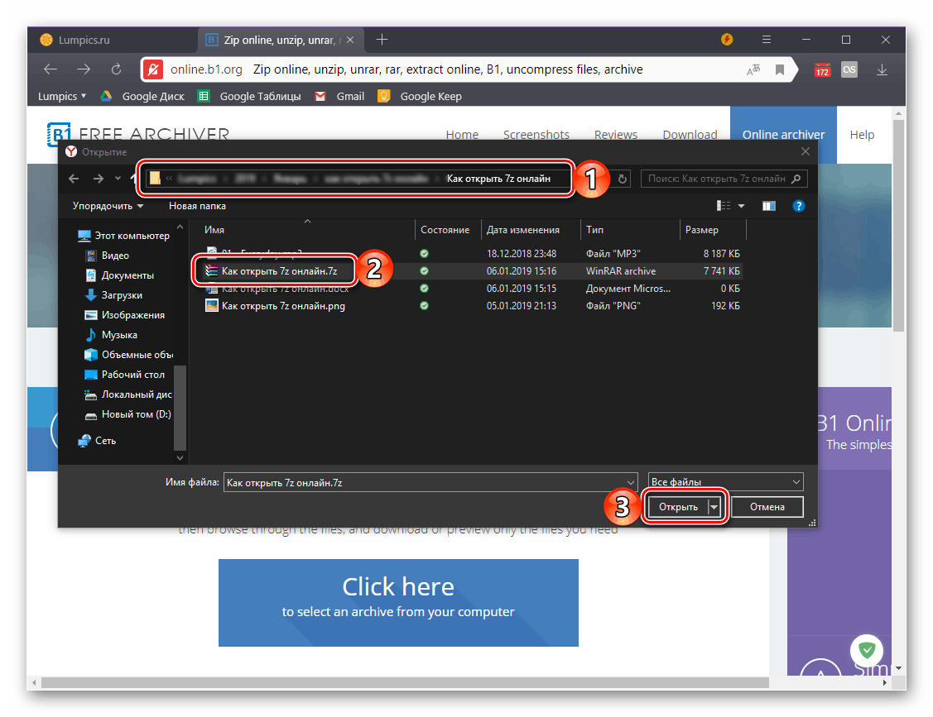
Task: Sort by the Дата изменения column
Action: (x=523, y=229)
